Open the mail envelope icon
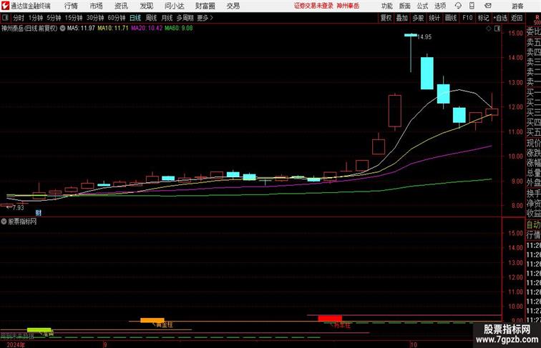The image size is (541, 348). coord(487,6)
